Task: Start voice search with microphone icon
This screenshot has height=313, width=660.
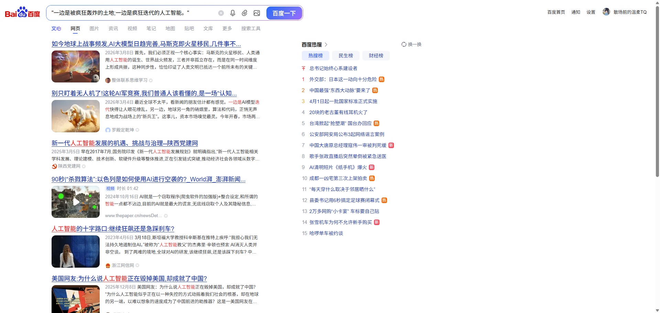Action: pos(233,13)
